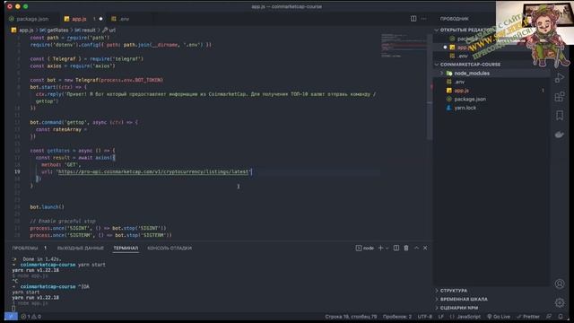574x323 pixels.
Task: Close the unsaved app.js tab dot
Action: (100, 19)
